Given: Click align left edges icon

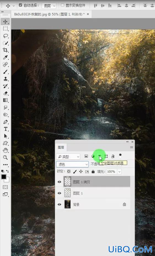Looking at the screenshot, I should [x=119, y=6].
